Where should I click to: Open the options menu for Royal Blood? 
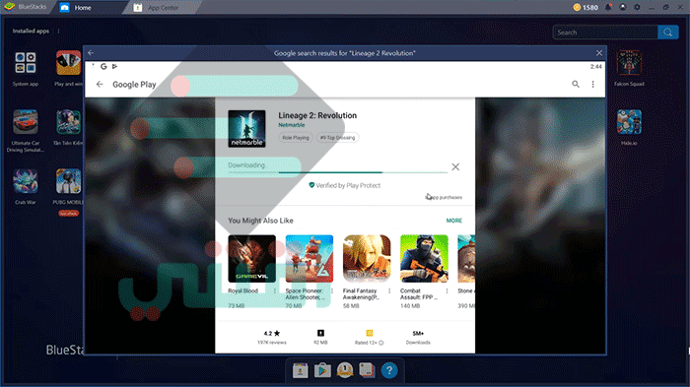click(x=275, y=291)
